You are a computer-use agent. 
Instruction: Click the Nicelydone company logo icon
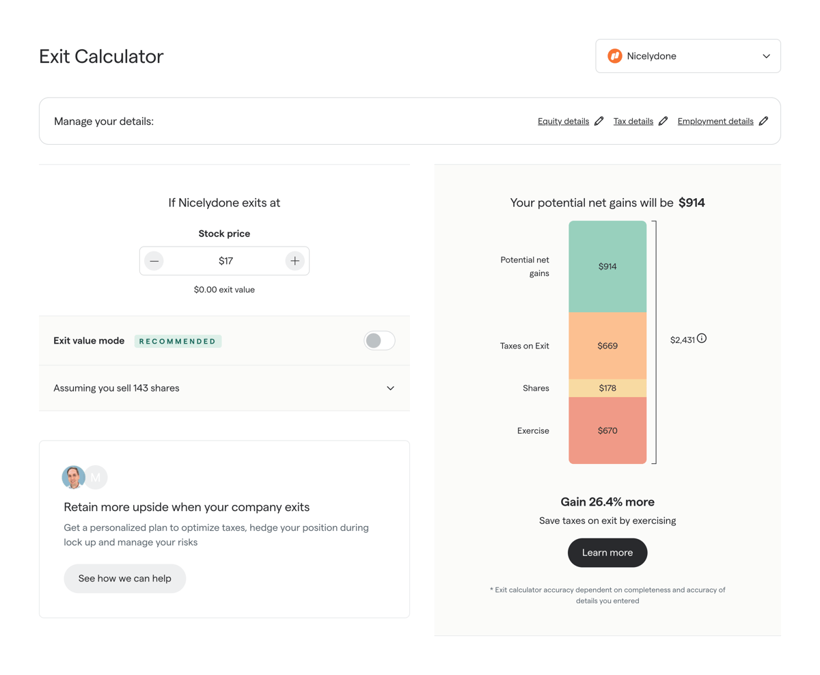coord(614,55)
